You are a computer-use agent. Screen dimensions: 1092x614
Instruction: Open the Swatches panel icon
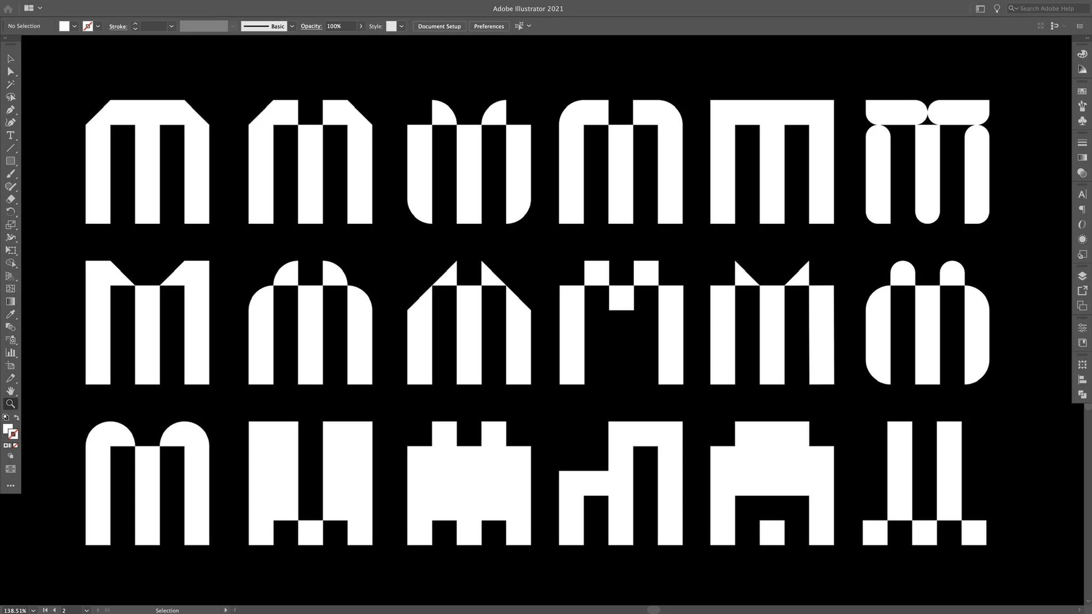click(x=1082, y=91)
